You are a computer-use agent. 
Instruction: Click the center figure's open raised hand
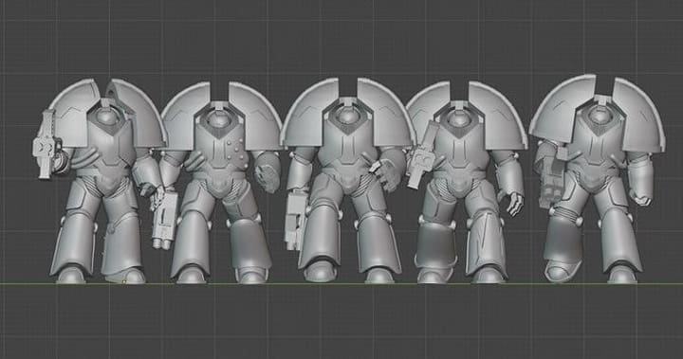[x=386, y=173]
